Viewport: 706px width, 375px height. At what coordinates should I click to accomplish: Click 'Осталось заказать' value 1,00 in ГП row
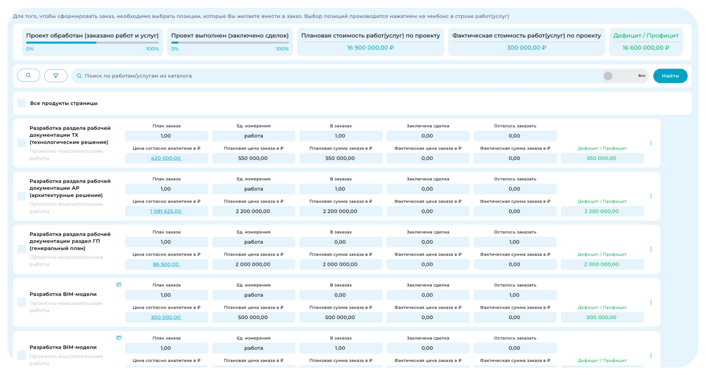(514, 242)
